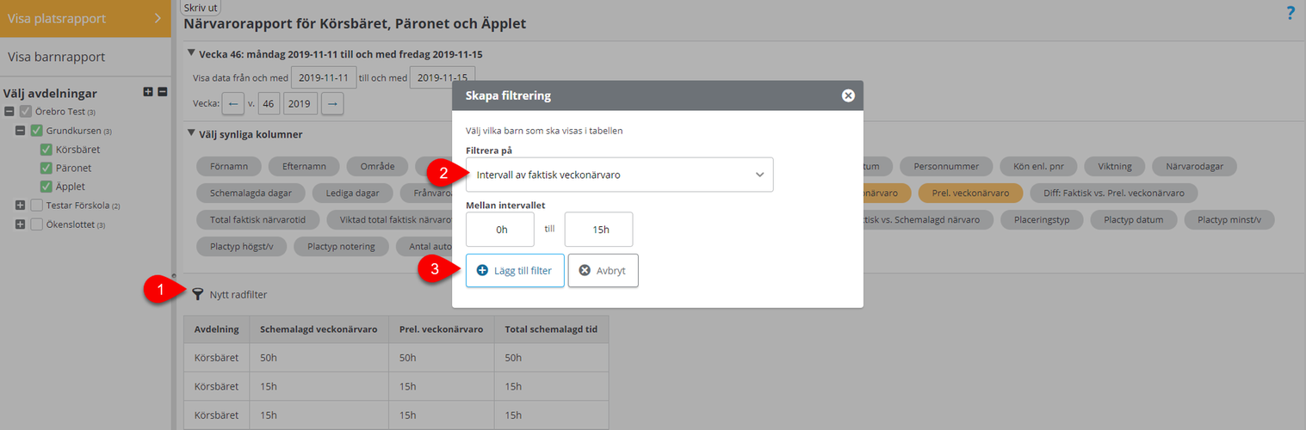1306x430 pixels.
Task: Check the Testar Förskola checkbox
Action: [x=36, y=206]
